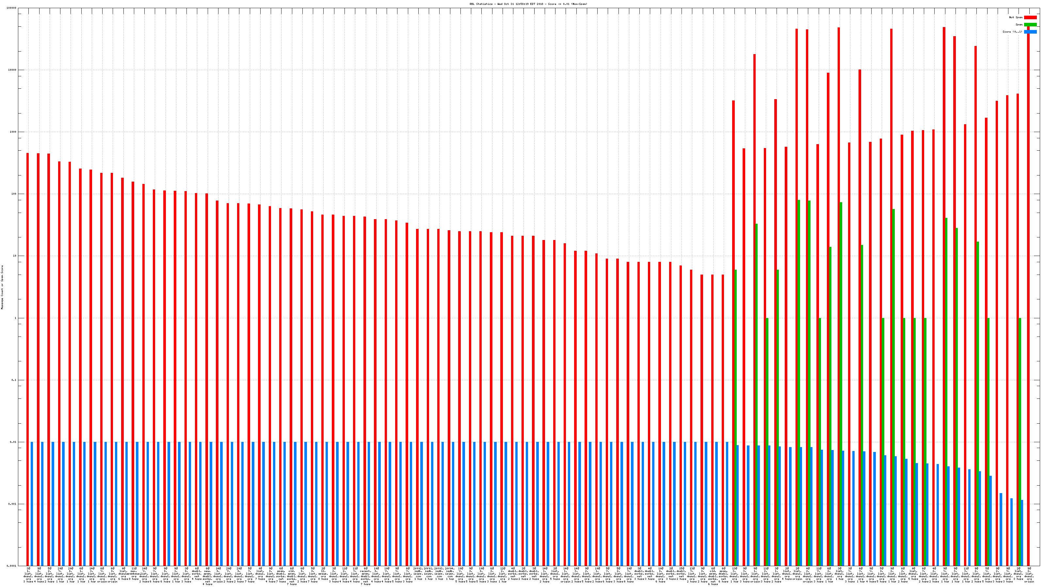The height and width of the screenshot is (587, 1045).
Task: Click the zen.spamhaus.org 8 hops x-axis label
Action: (x=134, y=574)
